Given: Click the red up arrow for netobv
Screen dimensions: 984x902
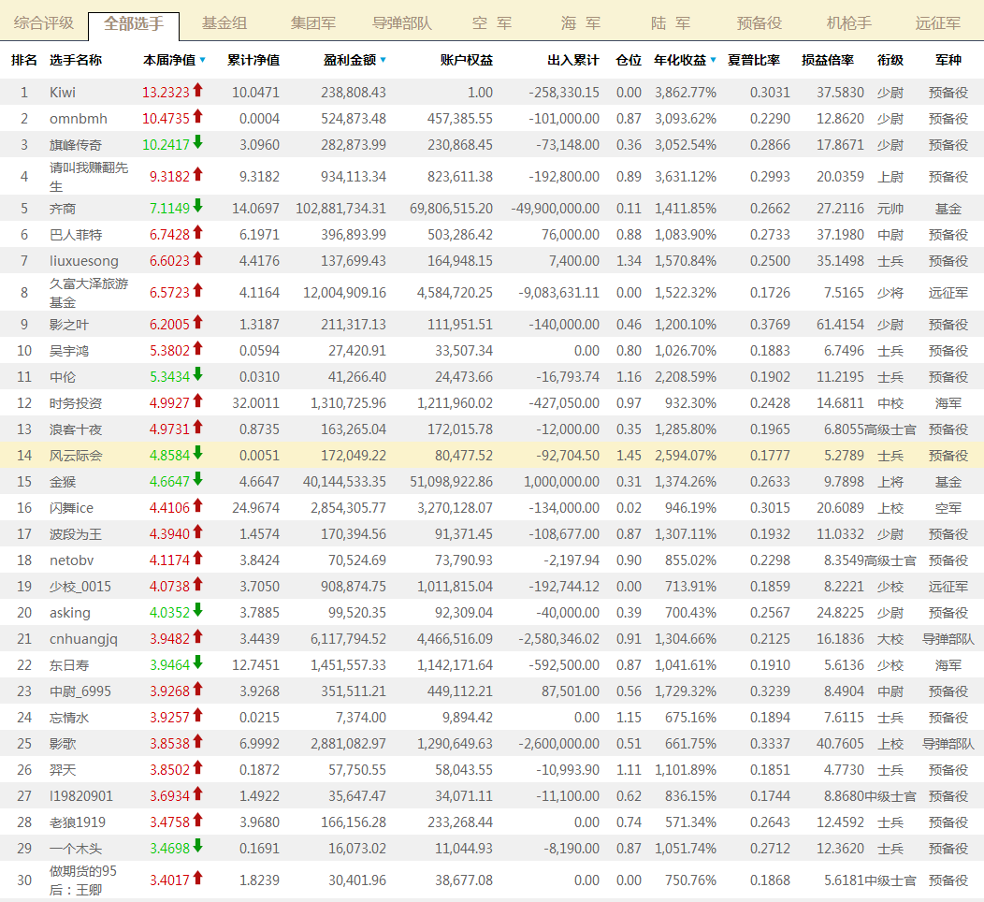Looking at the screenshot, I should pos(197,559).
